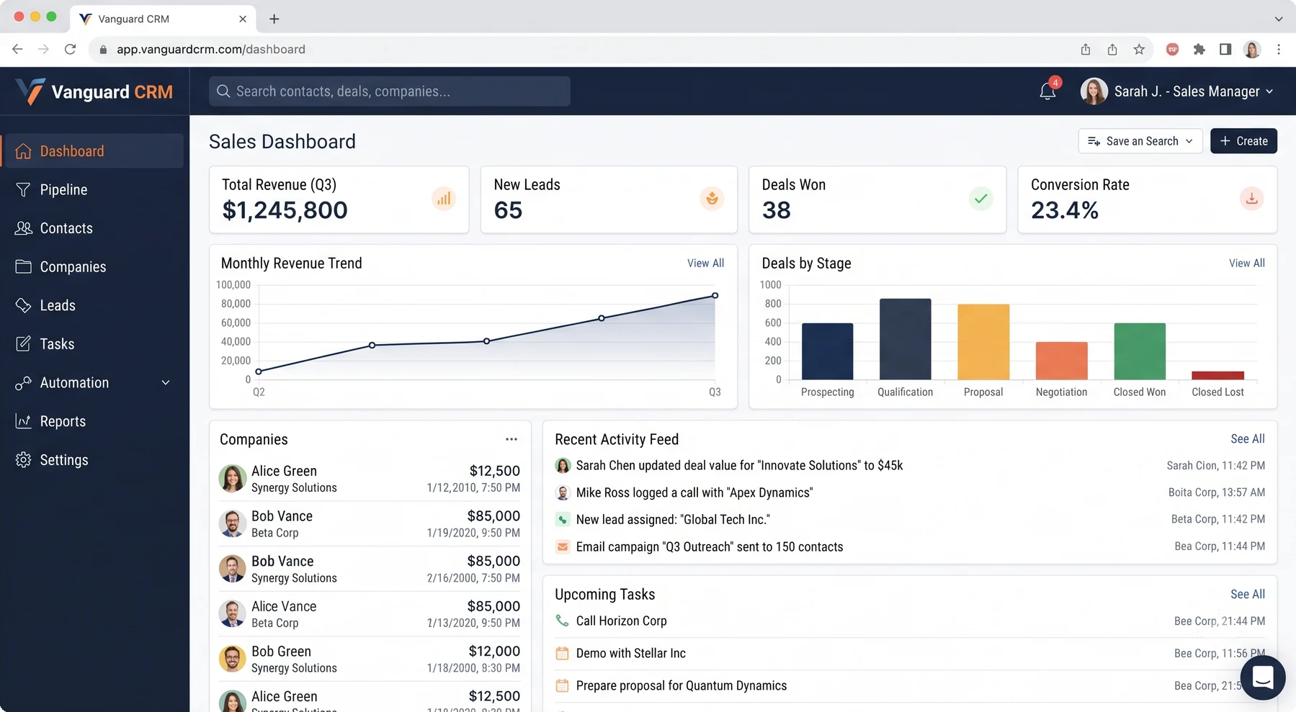Open Sarah J. Sales Manager user menu
Screen dimensions: 1296x712
1177,91
